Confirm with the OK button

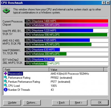(x=100, y=102)
